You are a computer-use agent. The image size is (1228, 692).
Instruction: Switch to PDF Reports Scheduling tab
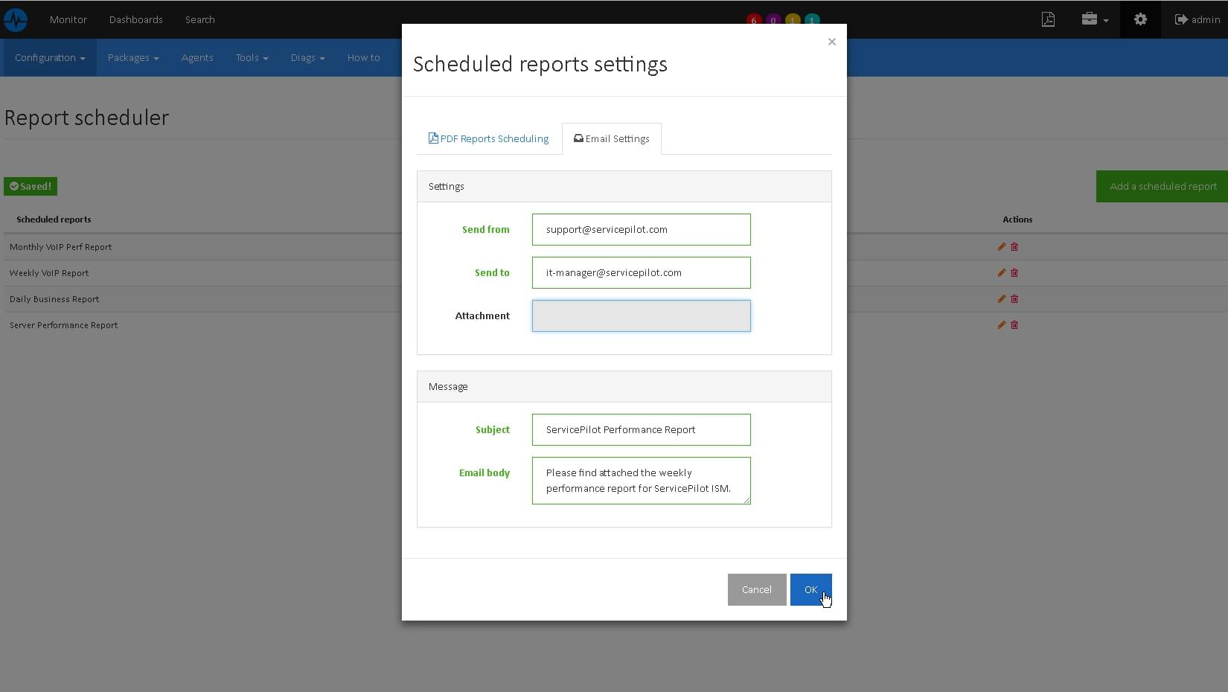[488, 138]
